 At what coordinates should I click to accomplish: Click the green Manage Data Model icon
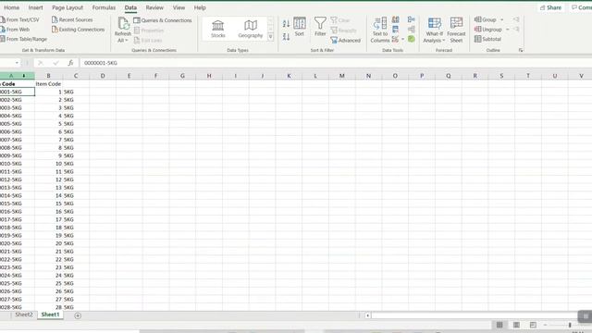coord(411,39)
